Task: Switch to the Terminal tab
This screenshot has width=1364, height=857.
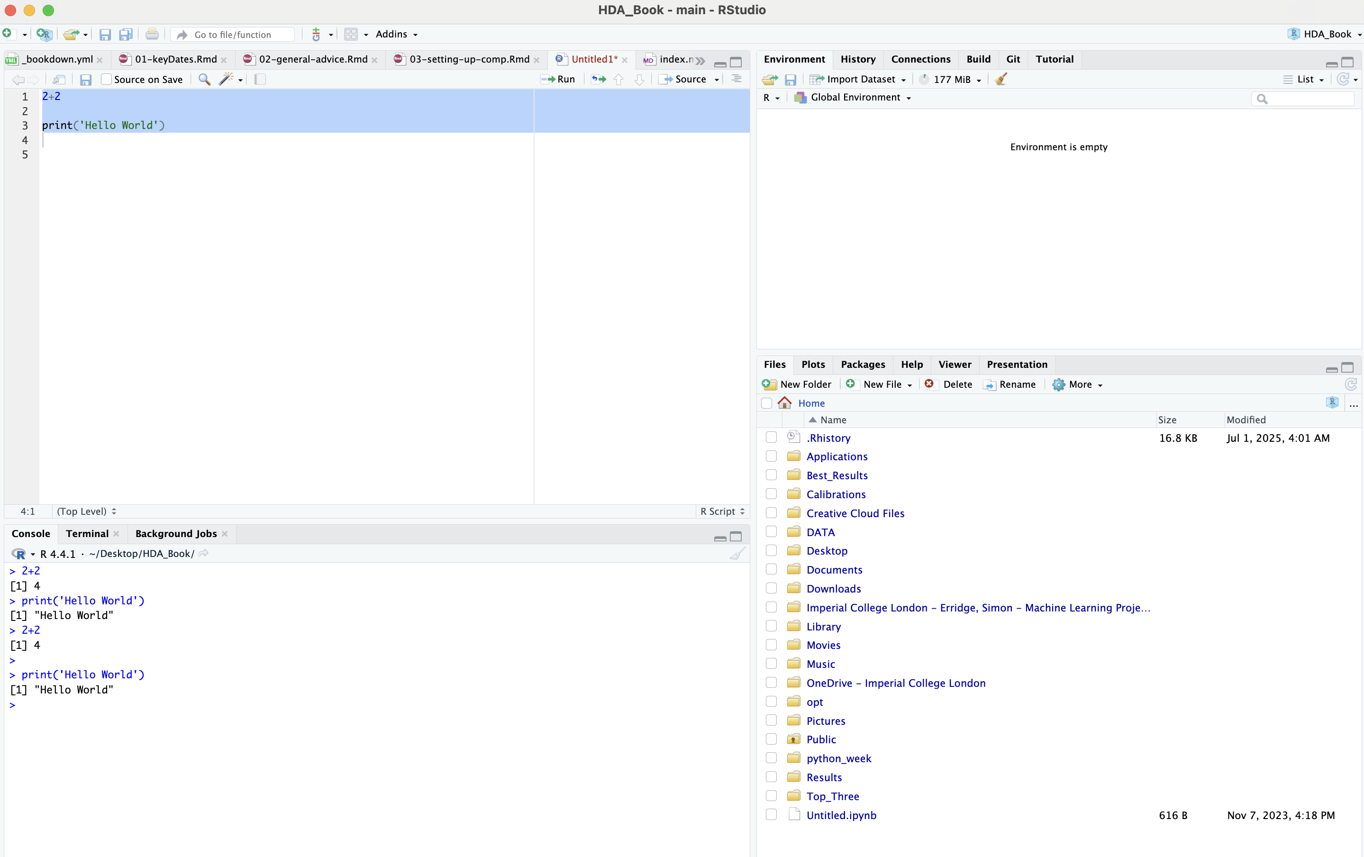Action: (87, 534)
